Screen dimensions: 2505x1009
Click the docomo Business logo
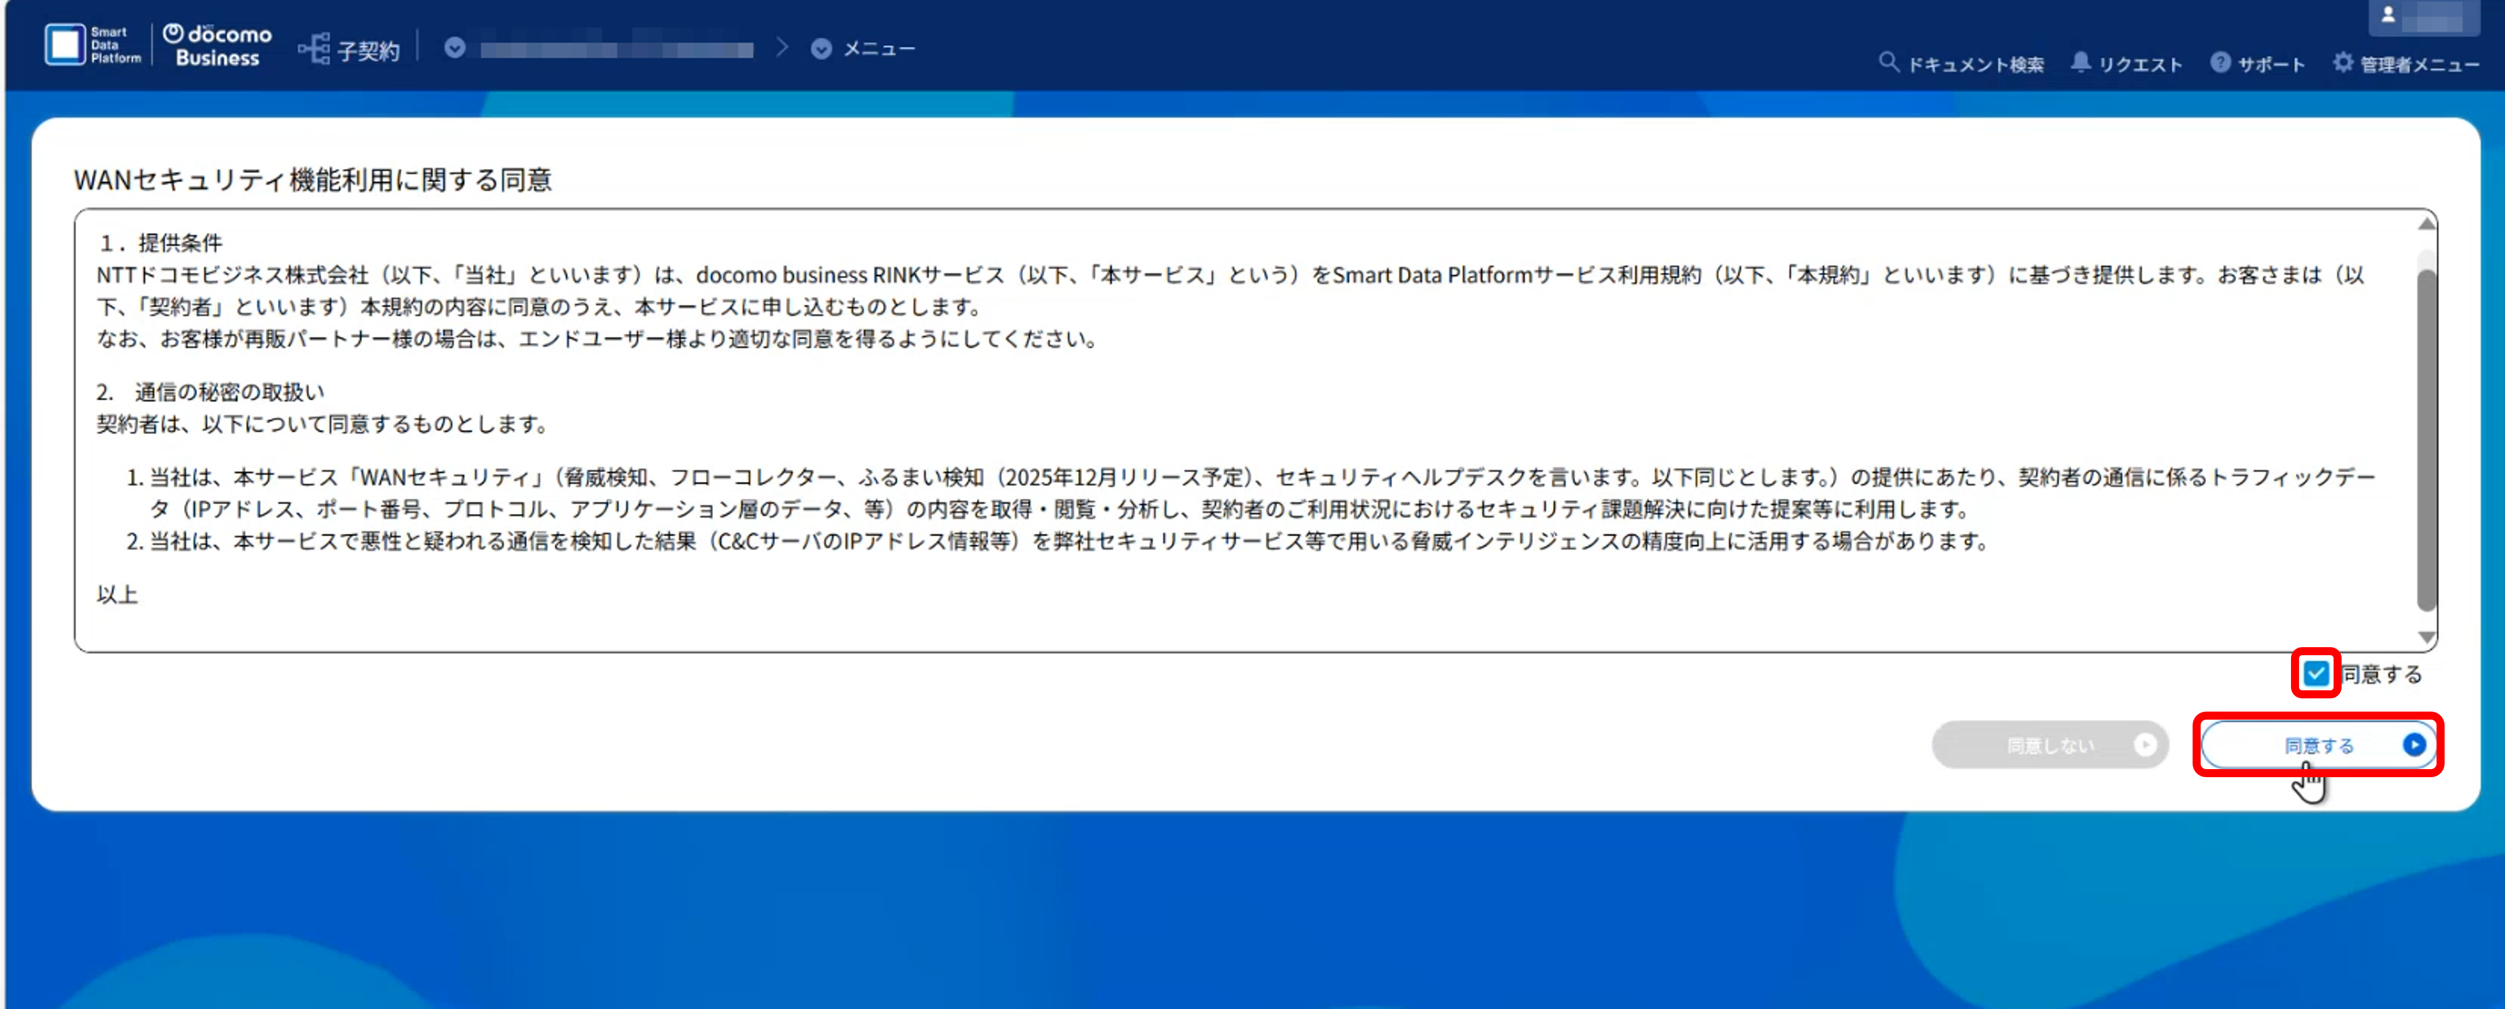click(218, 45)
